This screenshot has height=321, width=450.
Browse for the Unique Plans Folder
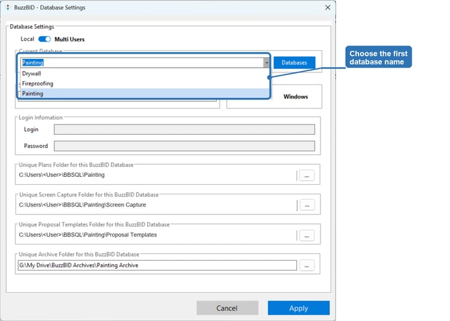tap(306, 176)
